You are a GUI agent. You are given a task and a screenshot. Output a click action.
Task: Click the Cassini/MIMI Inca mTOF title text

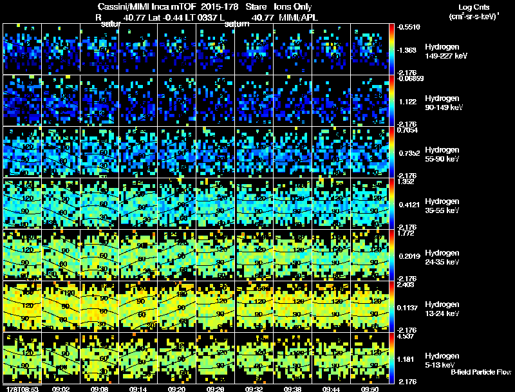click(147, 6)
